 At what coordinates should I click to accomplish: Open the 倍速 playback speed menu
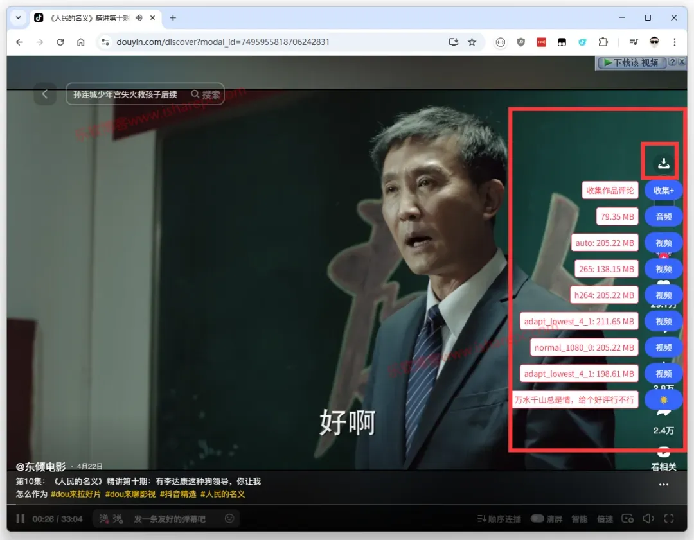click(605, 519)
